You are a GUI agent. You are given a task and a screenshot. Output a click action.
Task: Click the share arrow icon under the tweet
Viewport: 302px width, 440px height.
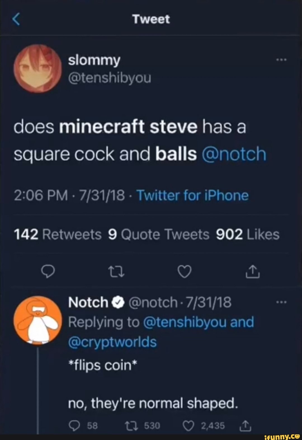(x=253, y=271)
